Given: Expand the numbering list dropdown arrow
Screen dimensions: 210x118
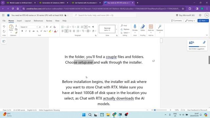Looking at the screenshot, I should click(x=70, y=27).
